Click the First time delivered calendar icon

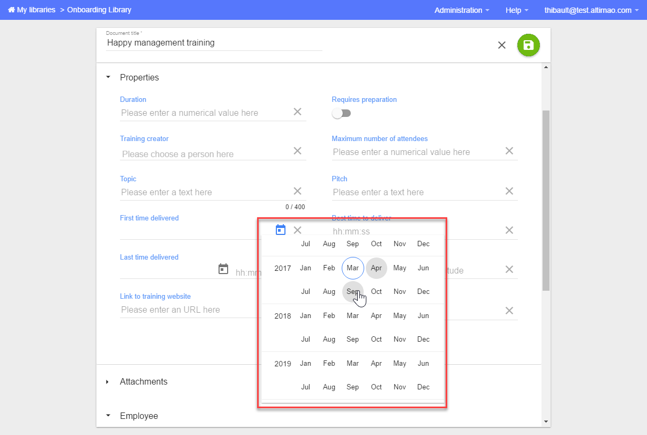(x=281, y=230)
